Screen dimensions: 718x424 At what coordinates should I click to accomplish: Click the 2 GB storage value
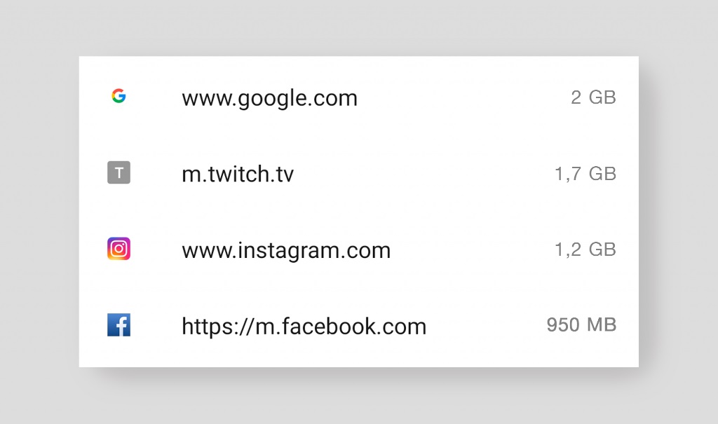click(593, 97)
